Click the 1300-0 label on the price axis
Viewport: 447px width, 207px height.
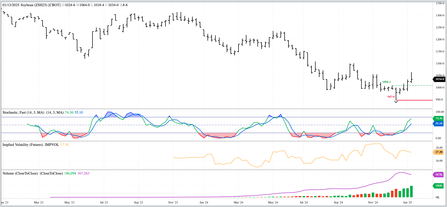tap(440, 15)
